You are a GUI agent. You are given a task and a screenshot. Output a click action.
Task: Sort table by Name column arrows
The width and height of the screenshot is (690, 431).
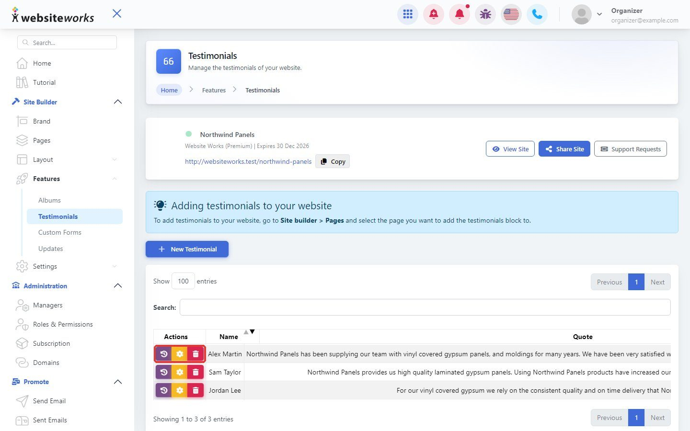pyautogui.click(x=249, y=332)
